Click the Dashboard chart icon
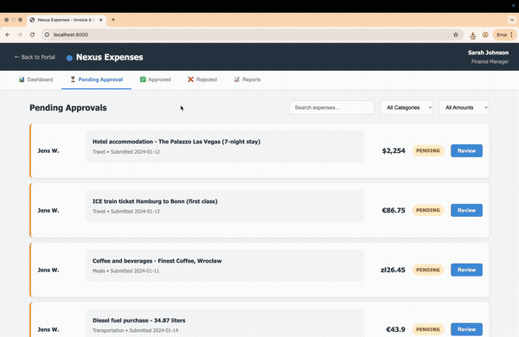 (x=22, y=79)
